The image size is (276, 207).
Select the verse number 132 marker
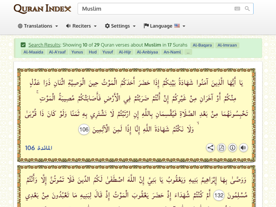click(x=219, y=195)
